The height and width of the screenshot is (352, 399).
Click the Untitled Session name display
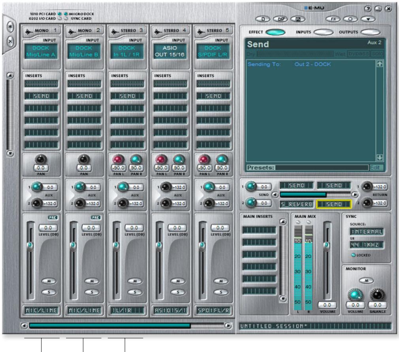pyautogui.click(x=316, y=326)
